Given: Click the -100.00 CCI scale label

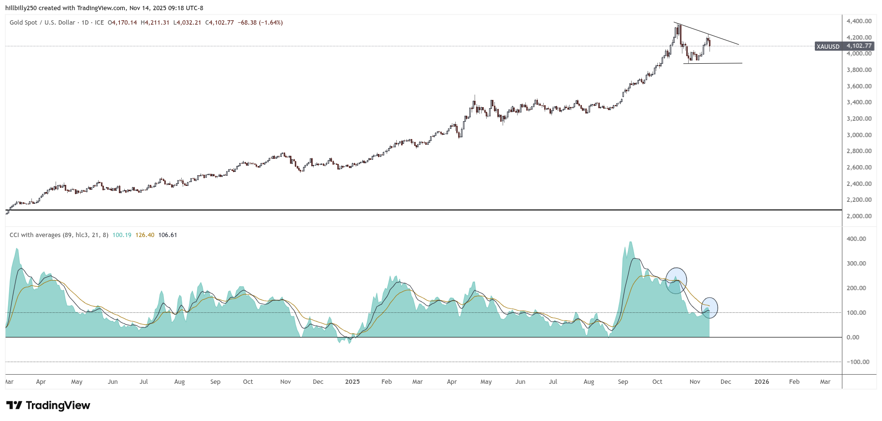Looking at the screenshot, I should tap(858, 362).
